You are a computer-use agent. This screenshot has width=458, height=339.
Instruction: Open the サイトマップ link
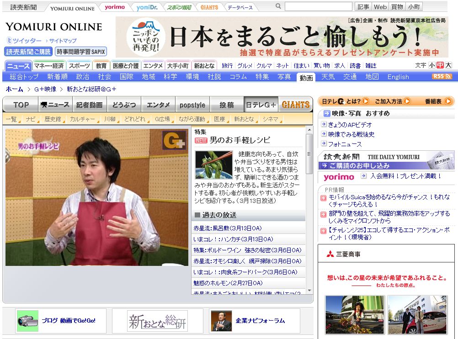tap(63, 41)
